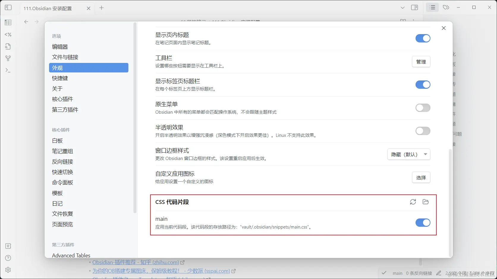Open 白板 plugin settings
Screen dimensions: 497x279
click(89, 140)
